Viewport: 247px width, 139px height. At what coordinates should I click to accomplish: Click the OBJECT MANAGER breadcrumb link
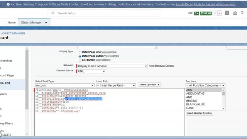point(14,34)
